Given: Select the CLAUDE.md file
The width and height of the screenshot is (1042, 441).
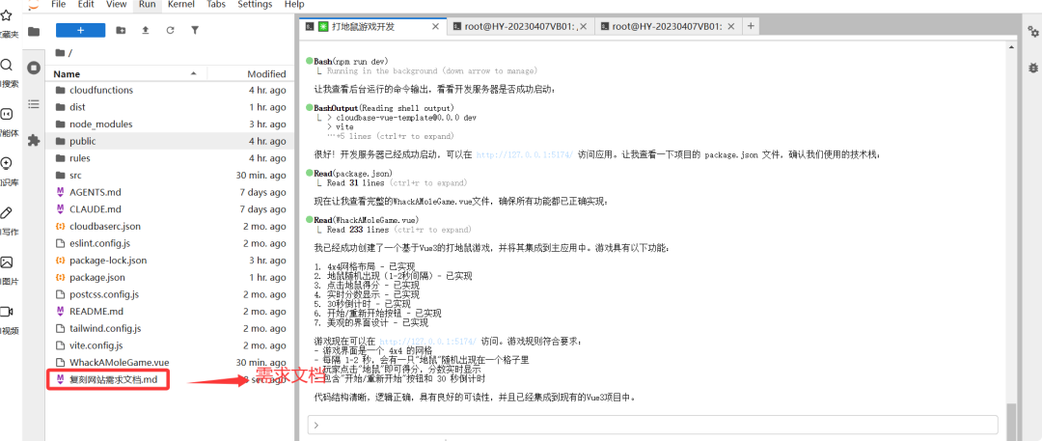Looking at the screenshot, I should 170,208.
